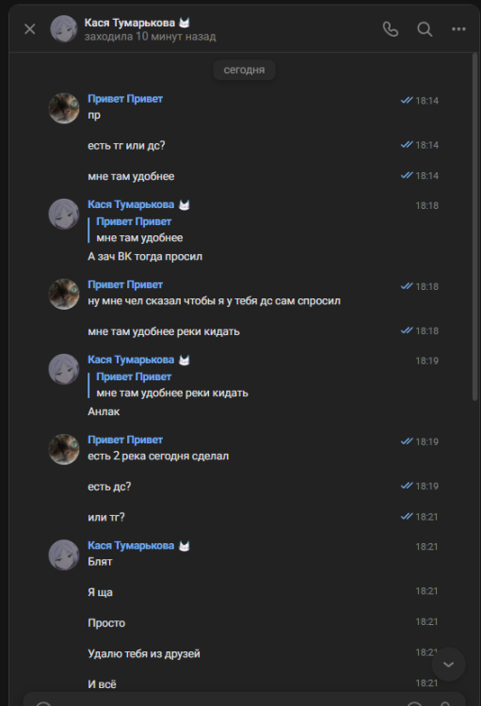Select the message 'есть тг или дс?'

[126, 145]
